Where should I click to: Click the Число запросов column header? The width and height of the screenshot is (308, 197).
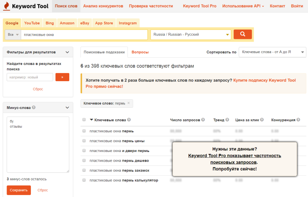[185, 120]
